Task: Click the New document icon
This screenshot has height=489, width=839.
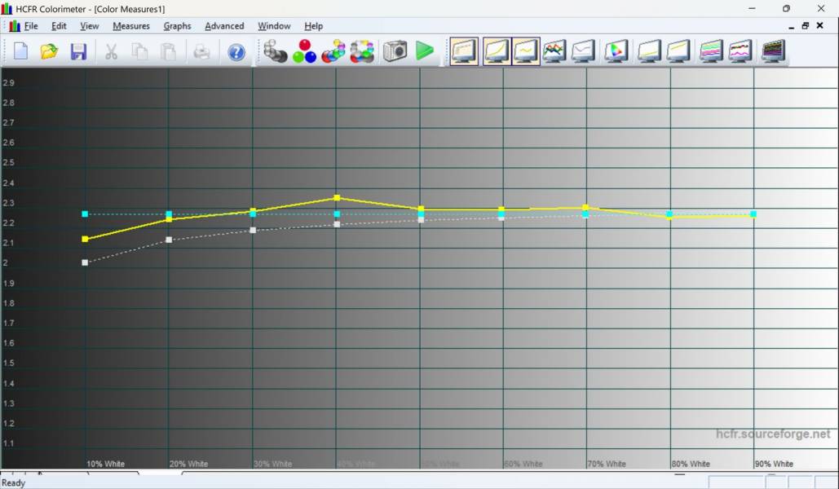Action: click(20, 51)
